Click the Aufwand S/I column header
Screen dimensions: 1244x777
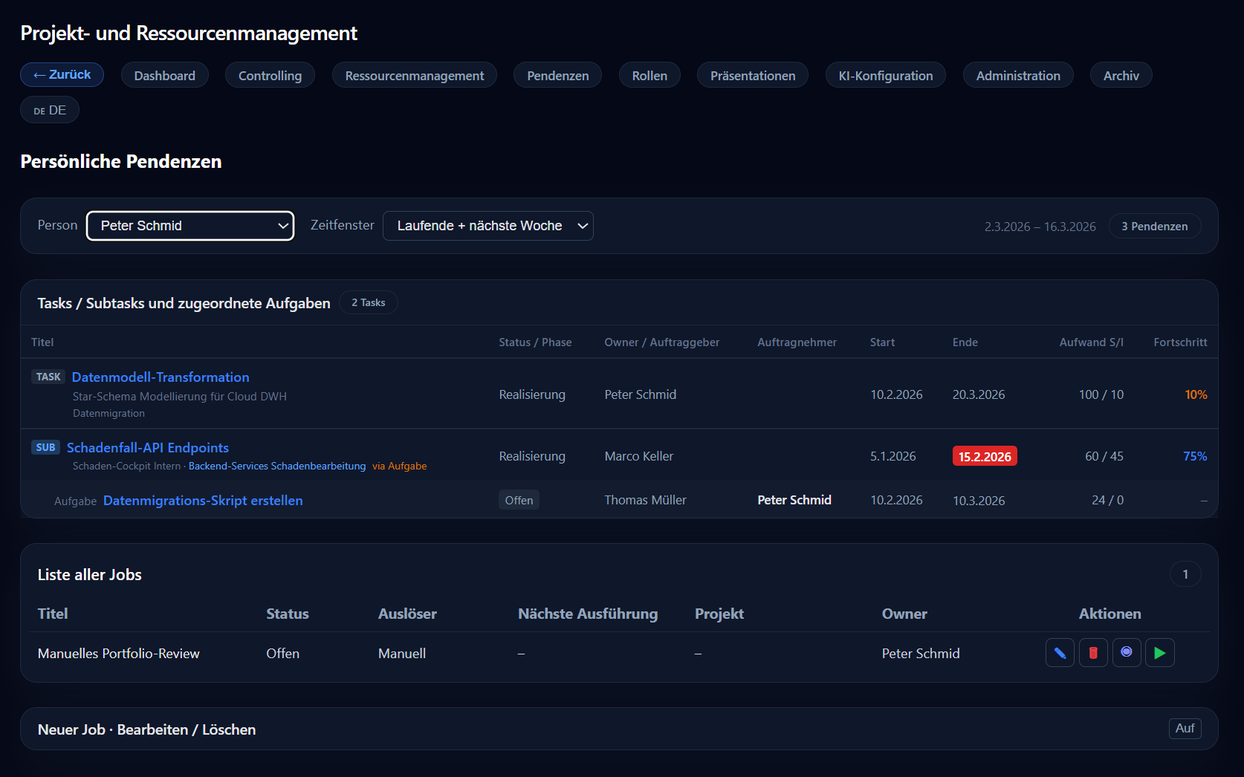[x=1091, y=342]
